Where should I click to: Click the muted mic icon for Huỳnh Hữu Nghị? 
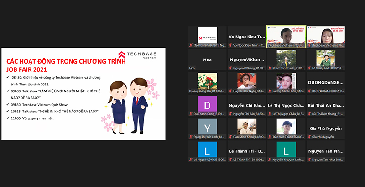pyautogui.click(x=230, y=91)
